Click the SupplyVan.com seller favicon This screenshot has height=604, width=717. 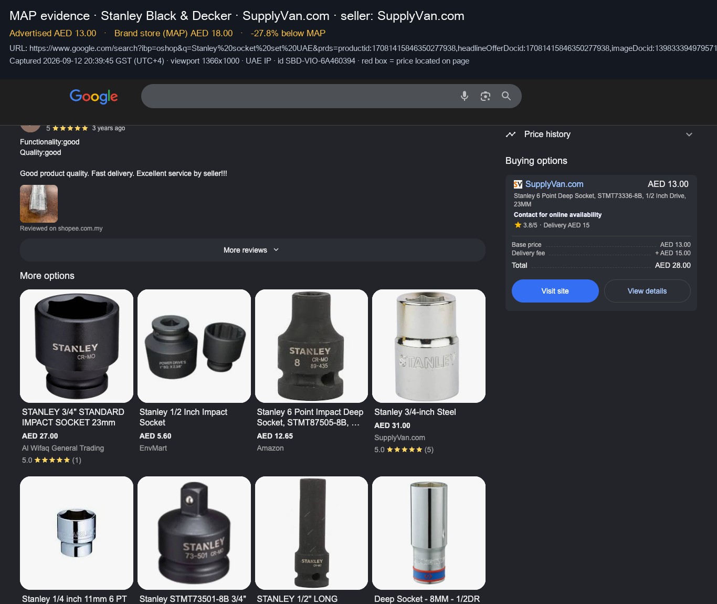[518, 184]
